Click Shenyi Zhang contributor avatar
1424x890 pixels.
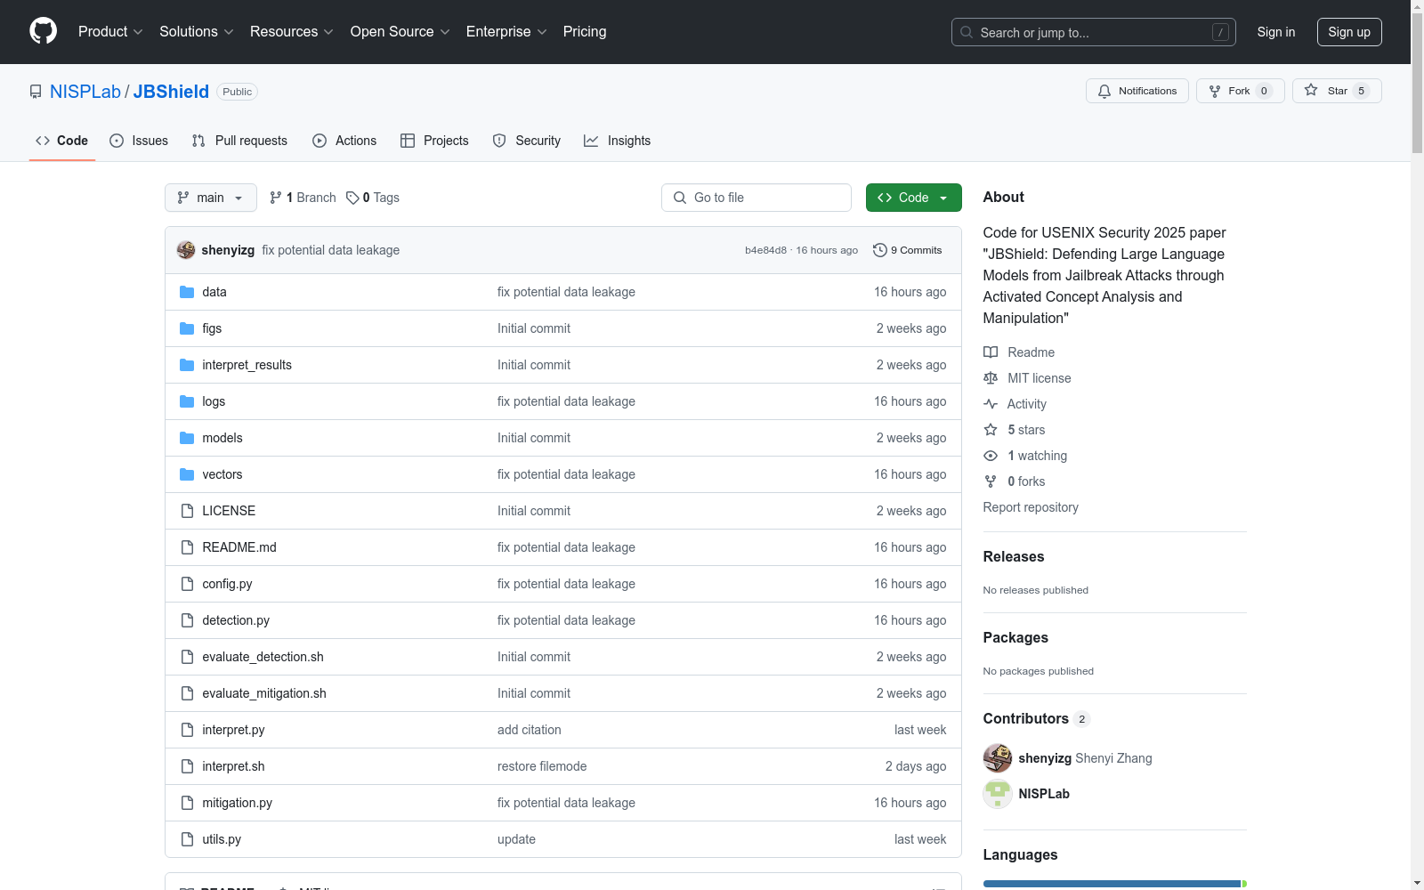[998, 758]
